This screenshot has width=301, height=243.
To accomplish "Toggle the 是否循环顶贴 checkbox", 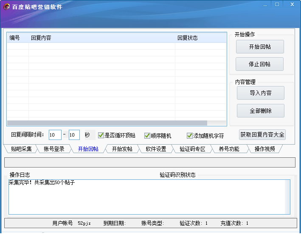I will [x=101, y=135].
